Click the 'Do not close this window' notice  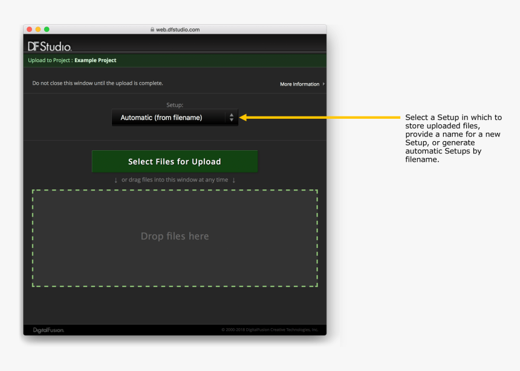coord(97,83)
